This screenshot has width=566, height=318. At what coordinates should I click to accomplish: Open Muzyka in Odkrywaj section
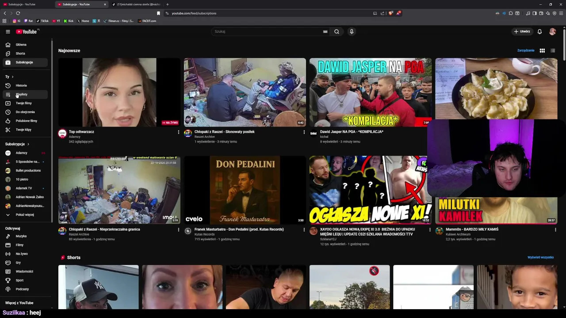point(24,236)
